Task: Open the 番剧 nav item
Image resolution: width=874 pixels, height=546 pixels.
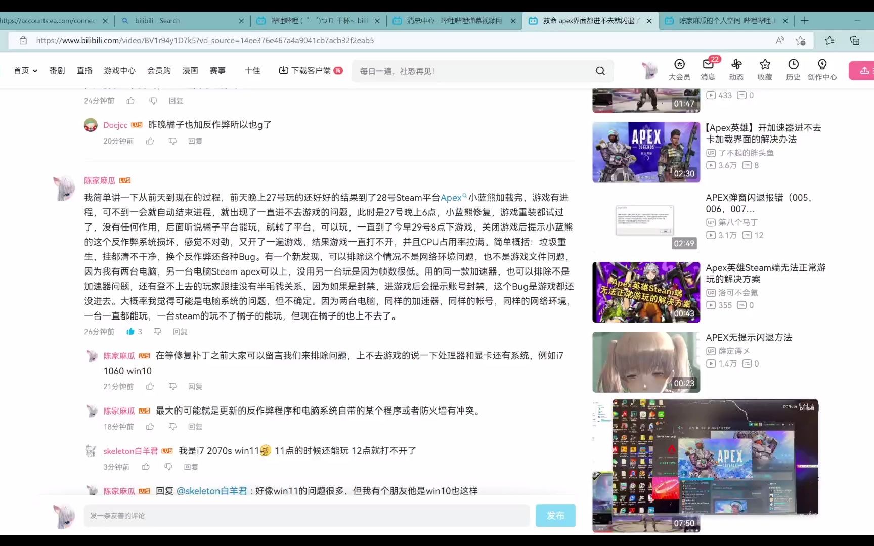Action: click(57, 71)
